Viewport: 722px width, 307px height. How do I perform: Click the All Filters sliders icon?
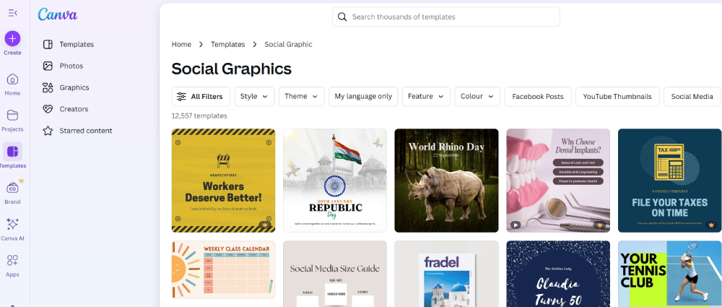click(x=182, y=96)
